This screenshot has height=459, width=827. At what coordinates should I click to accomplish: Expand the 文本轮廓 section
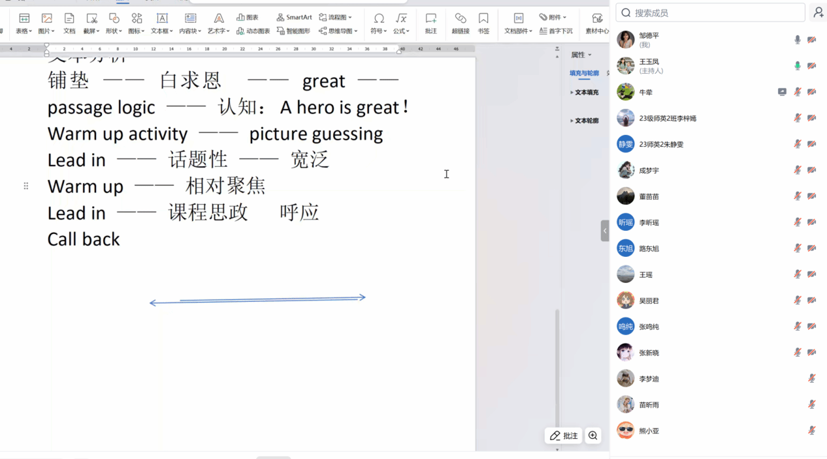tap(585, 121)
